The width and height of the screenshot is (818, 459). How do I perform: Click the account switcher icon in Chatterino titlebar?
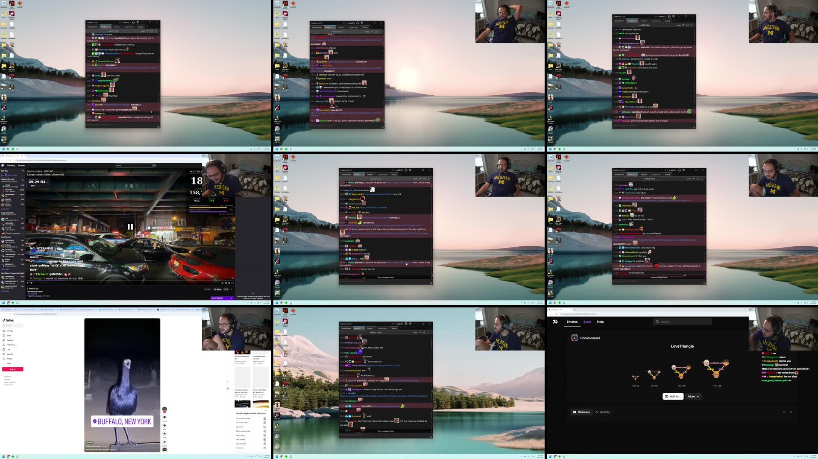pyautogui.click(x=133, y=22)
